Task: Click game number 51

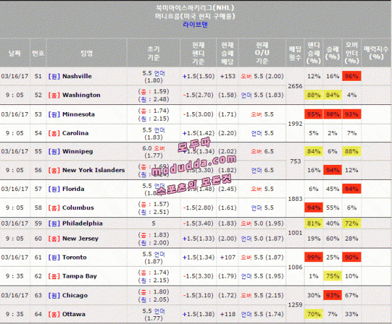Action: pos(38,76)
